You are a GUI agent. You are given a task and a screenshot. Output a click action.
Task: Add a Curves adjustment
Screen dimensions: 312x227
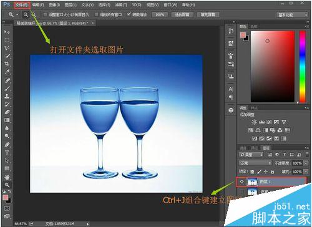coord(269,122)
